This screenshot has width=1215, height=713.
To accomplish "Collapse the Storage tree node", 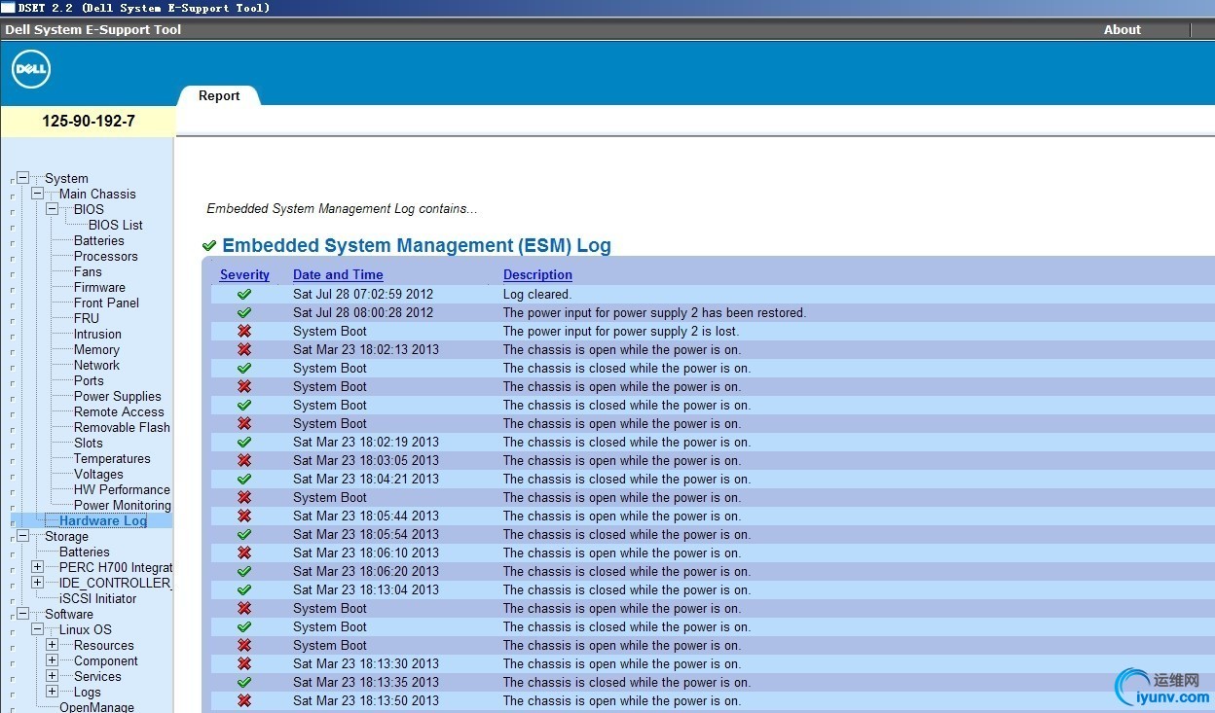I will [22, 536].
